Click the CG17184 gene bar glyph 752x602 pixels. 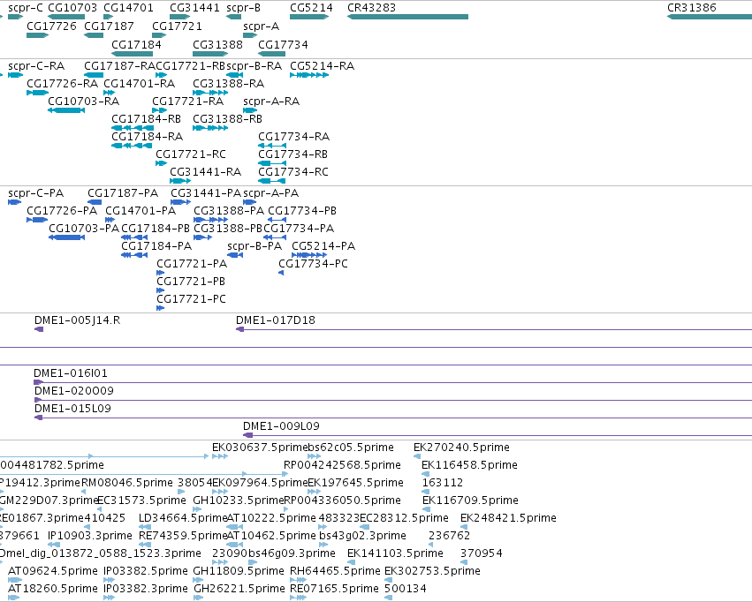[132, 54]
